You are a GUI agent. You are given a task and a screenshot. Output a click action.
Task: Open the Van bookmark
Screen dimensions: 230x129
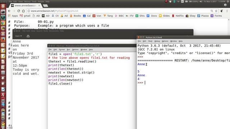pyautogui.click(x=97, y=16)
